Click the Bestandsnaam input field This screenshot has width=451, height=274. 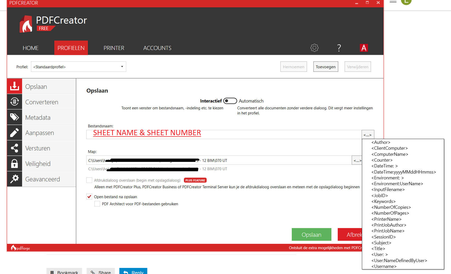click(224, 134)
